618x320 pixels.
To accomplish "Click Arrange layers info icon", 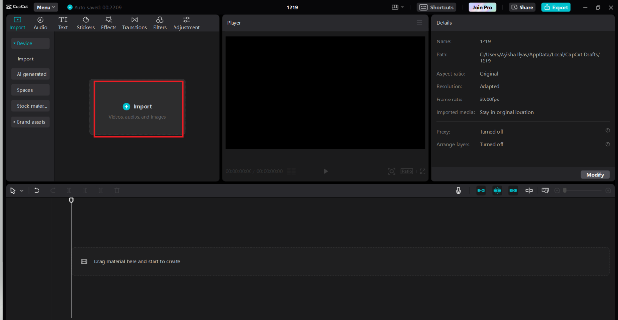I will 608,144.
